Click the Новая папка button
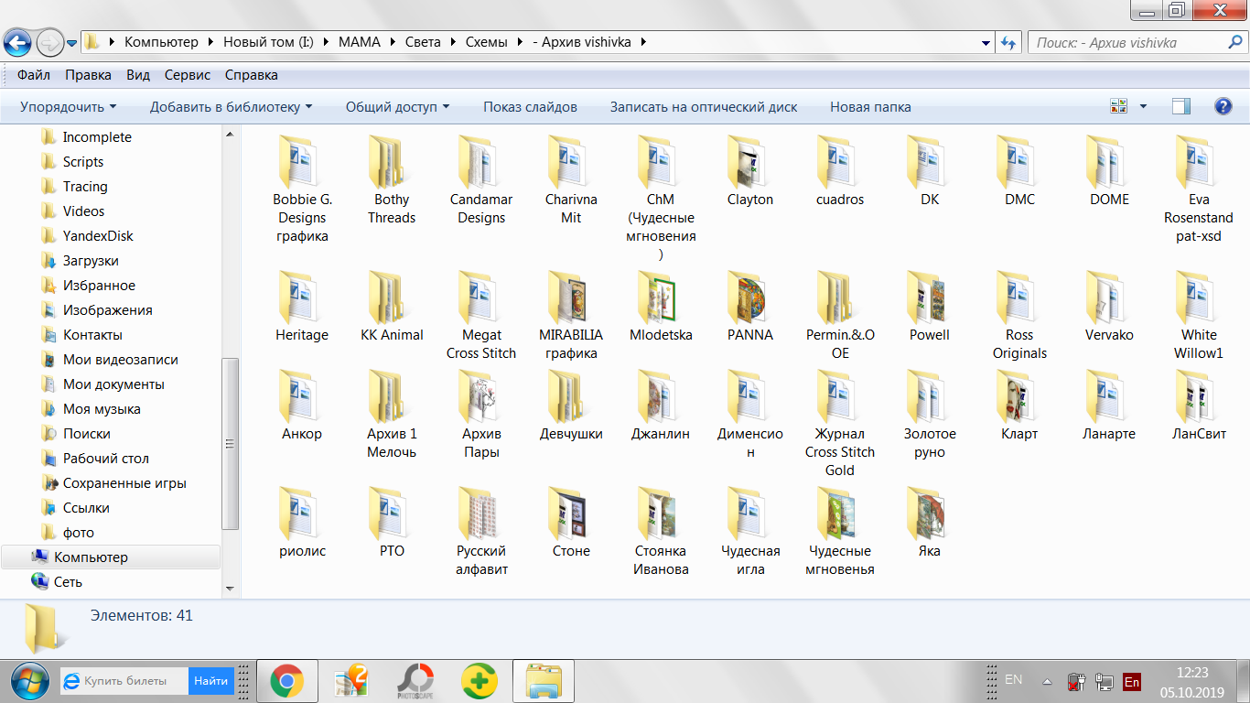 click(x=870, y=107)
